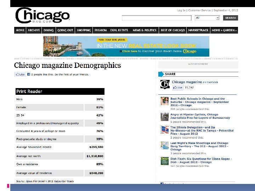Open the DEAL ESTATE section

pyautogui.click(x=119, y=30)
